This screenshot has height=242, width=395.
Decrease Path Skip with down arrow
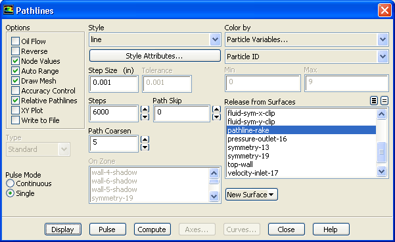(x=216, y=117)
